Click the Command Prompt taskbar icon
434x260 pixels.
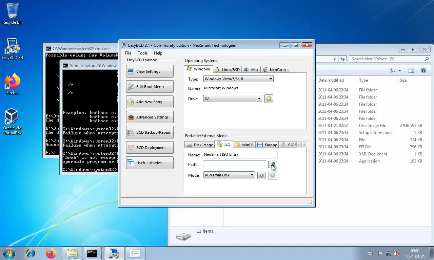[92, 253]
